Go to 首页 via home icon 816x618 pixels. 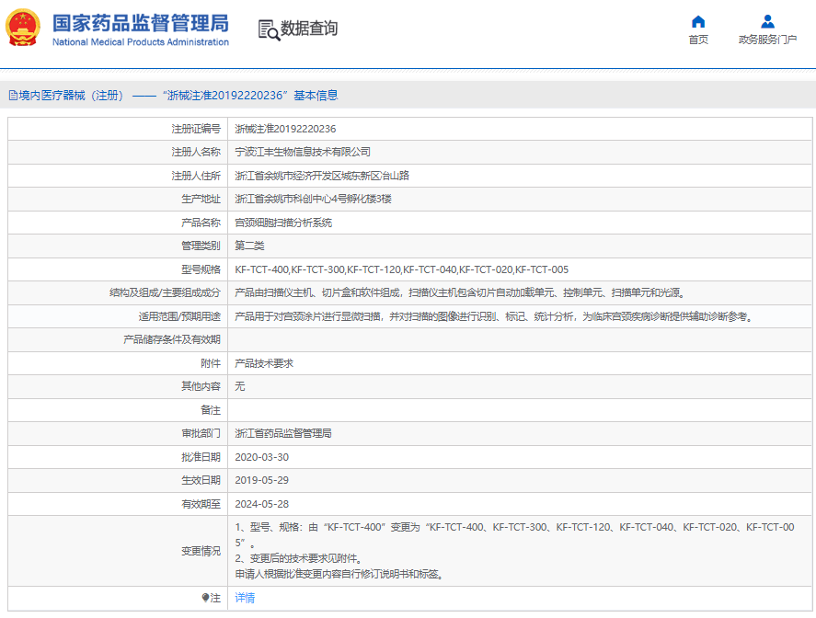[x=698, y=21]
